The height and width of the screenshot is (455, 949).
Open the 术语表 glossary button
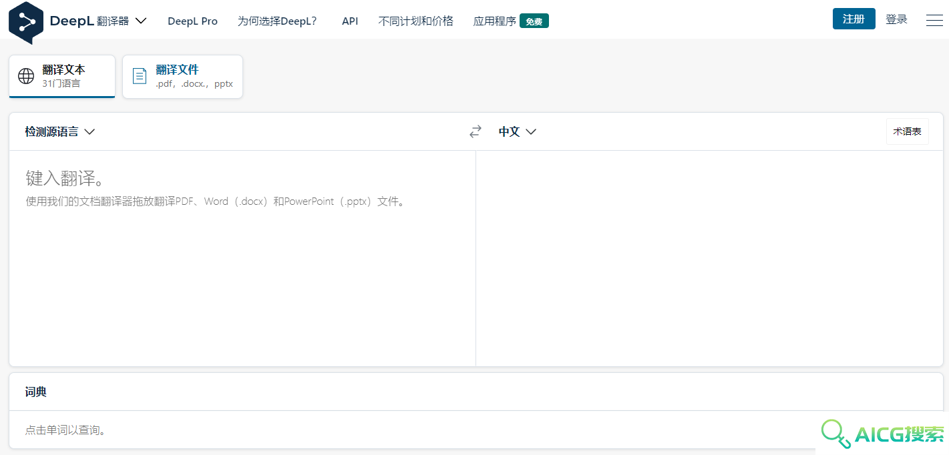[907, 131]
